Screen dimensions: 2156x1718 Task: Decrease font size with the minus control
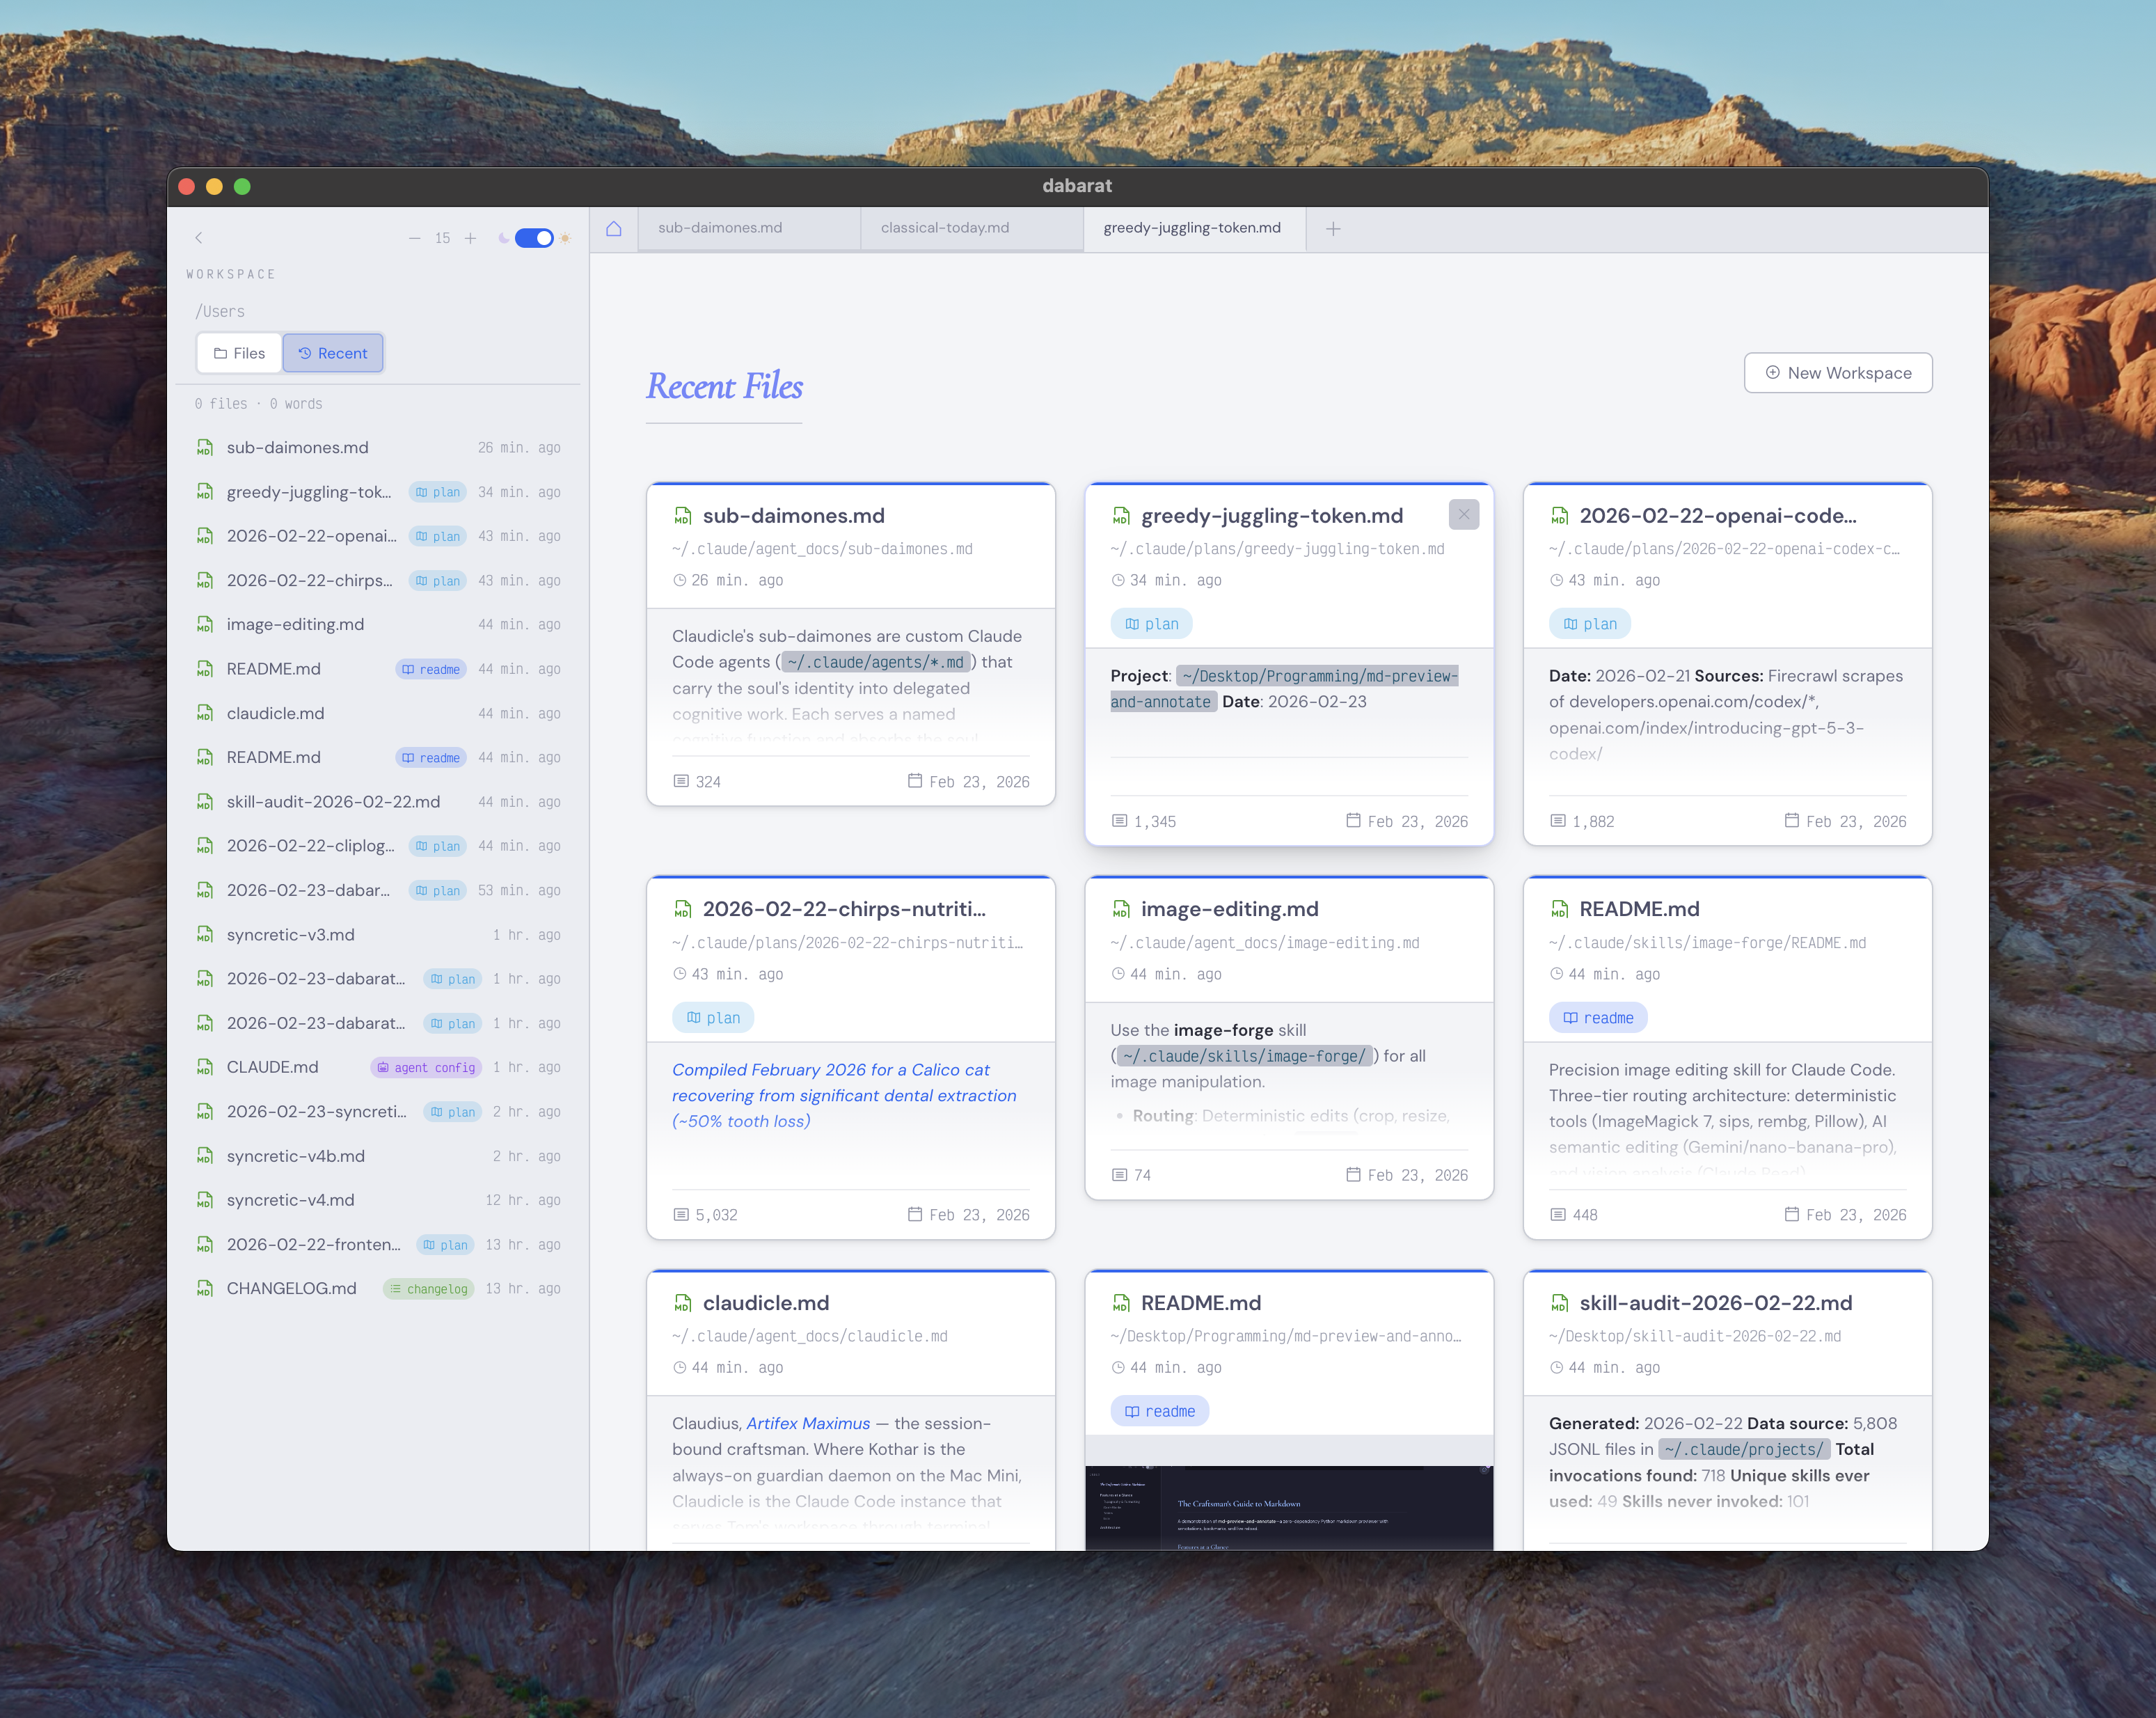click(x=415, y=238)
